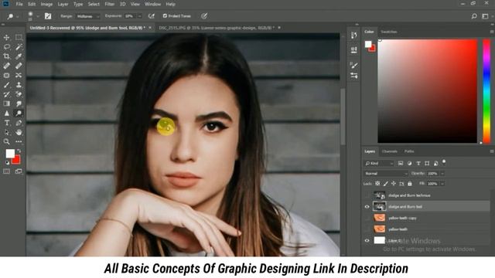The height and width of the screenshot is (278, 495).
Task: Lock all padlock icon
Action: point(410,184)
